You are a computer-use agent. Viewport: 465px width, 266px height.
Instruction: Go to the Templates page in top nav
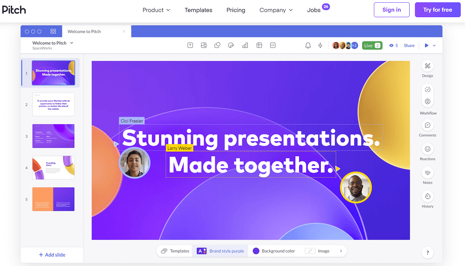pos(199,10)
